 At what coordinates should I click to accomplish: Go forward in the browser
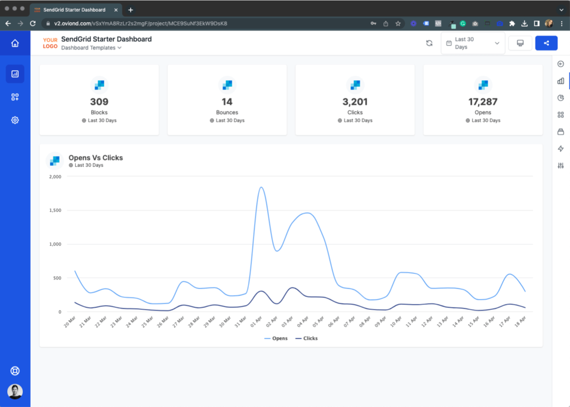[21, 23]
